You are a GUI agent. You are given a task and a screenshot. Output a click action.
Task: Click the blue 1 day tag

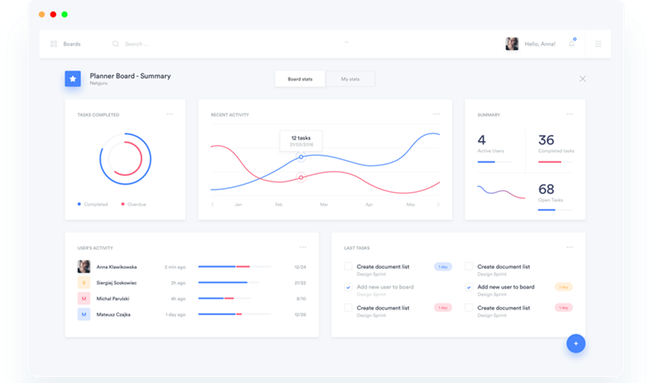443,267
